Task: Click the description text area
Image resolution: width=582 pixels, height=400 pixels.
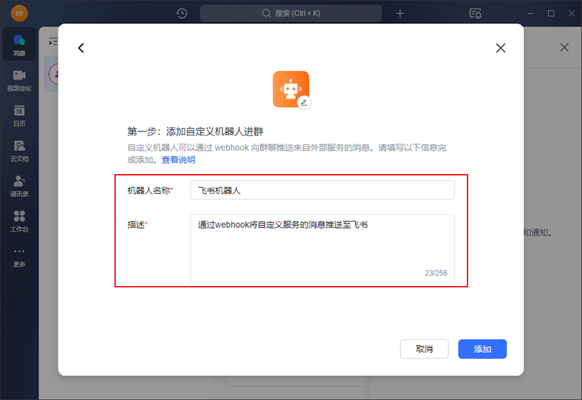Action: [x=322, y=248]
